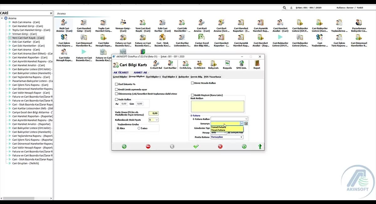Click the Kopyala toolbar icon
Screen dimensions: 376x204
click(x=227, y=64)
